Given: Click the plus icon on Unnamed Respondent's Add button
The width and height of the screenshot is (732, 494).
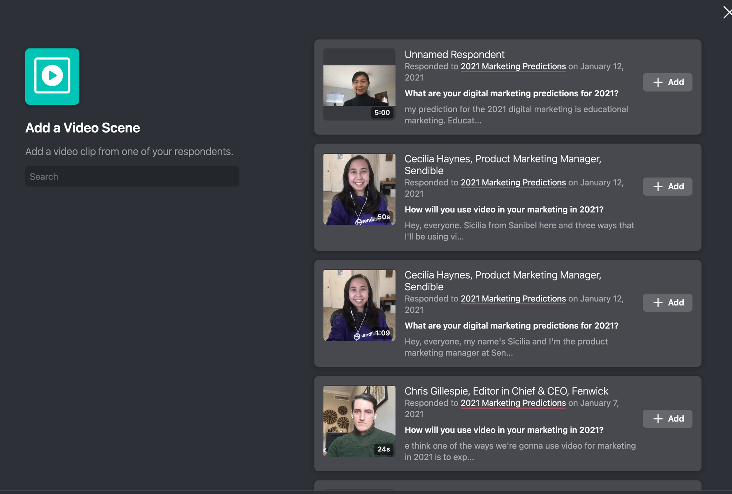Looking at the screenshot, I should click(x=658, y=82).
